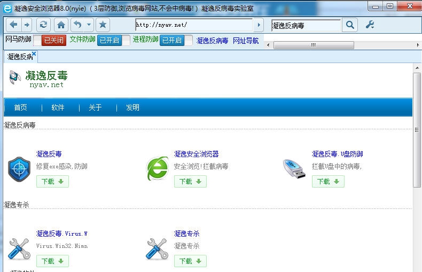Click description text Virus.Win32.Nimn

point(62,246)
